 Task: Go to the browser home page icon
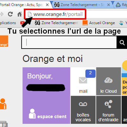click(20, 14)
